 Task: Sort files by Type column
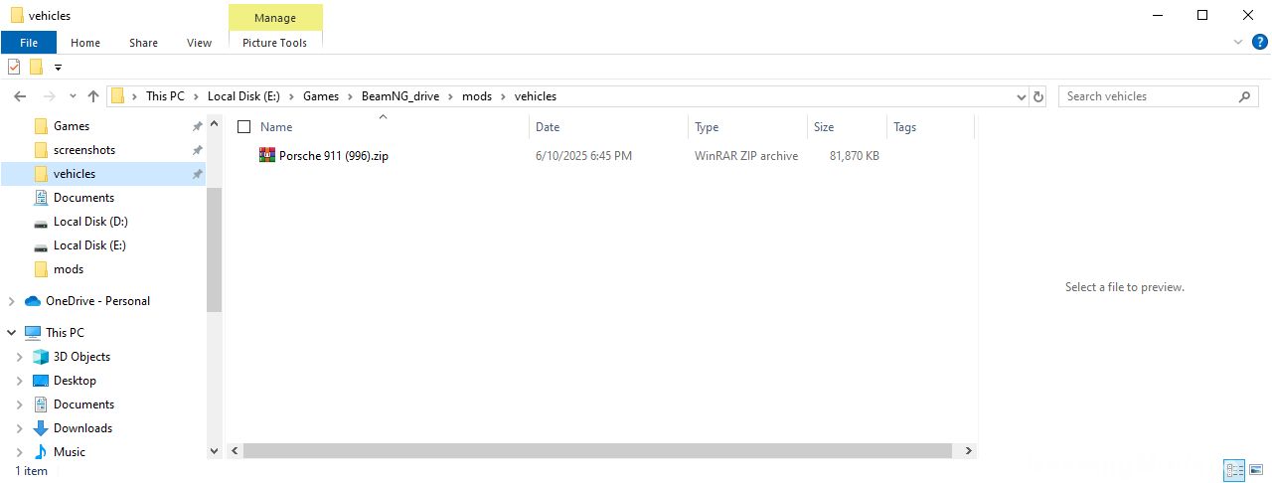click(x=707, y=127)
